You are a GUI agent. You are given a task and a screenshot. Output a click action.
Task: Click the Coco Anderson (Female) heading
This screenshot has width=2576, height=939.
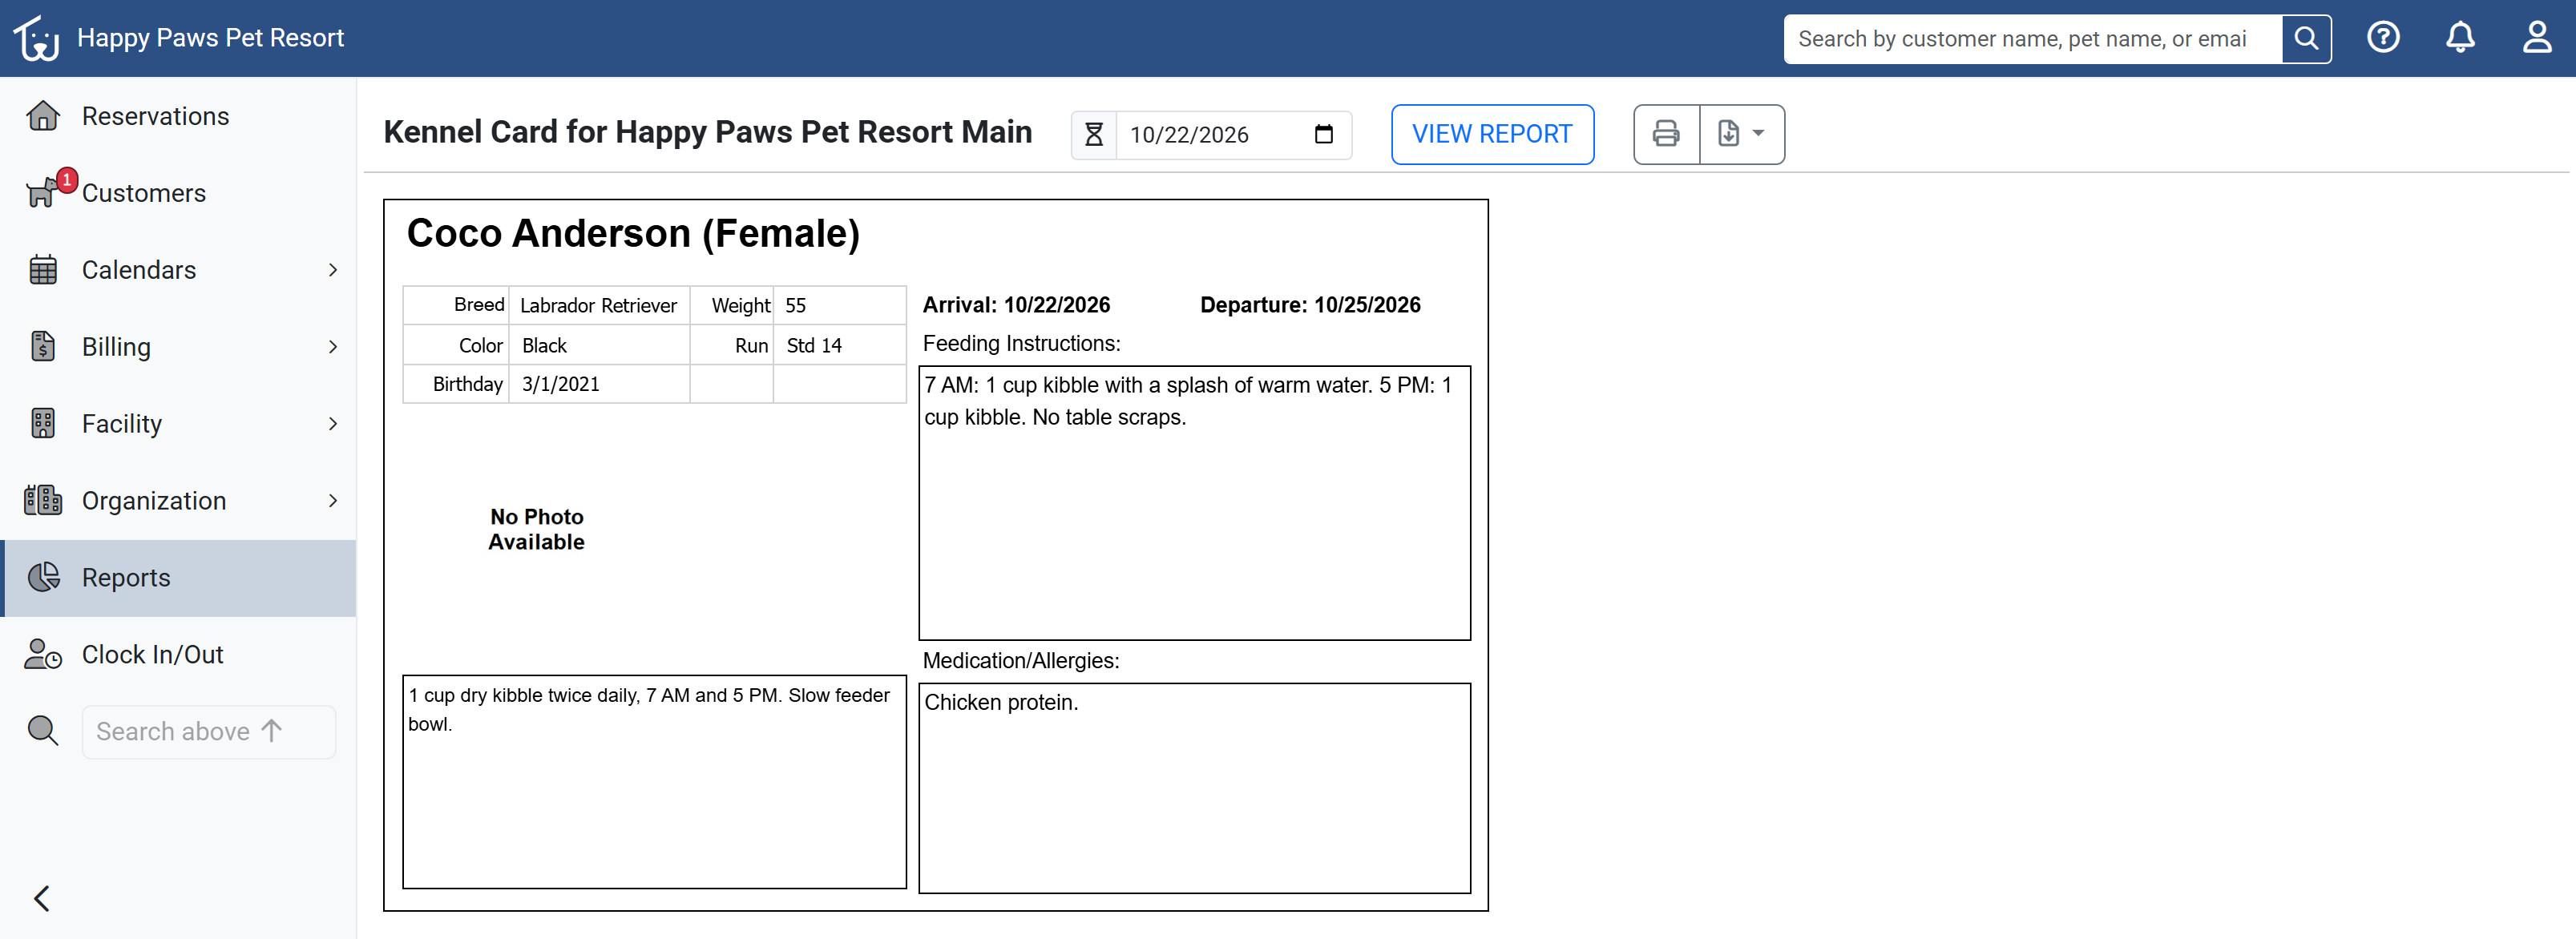click(x=633, y=233)
